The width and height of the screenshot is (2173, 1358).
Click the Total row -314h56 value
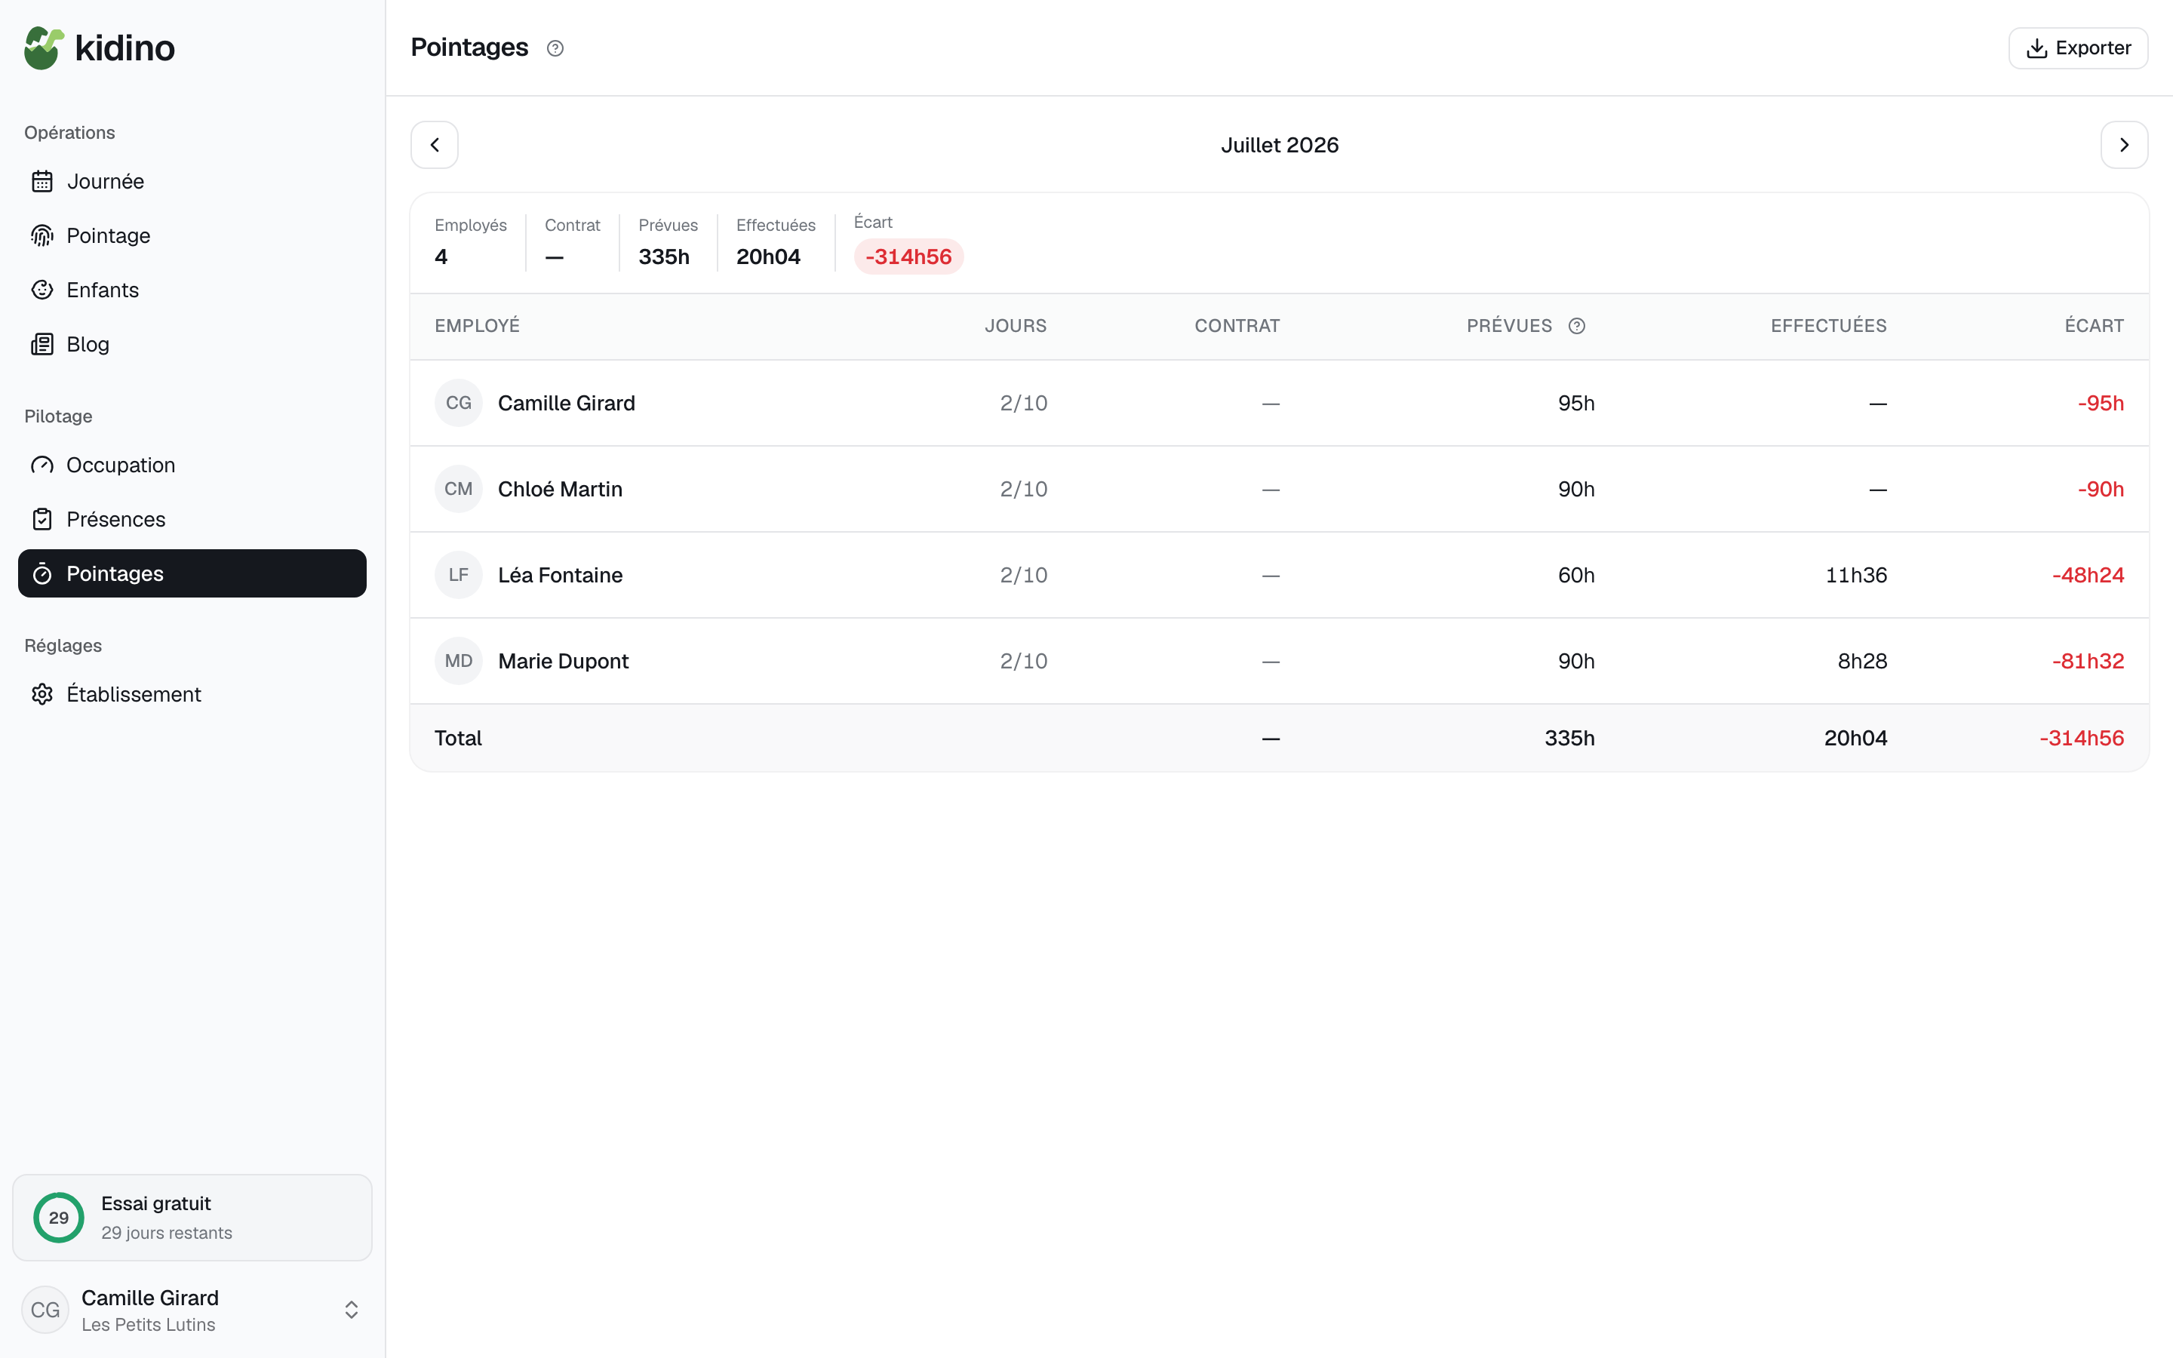pyautogui.click(x=2082, y=739)
